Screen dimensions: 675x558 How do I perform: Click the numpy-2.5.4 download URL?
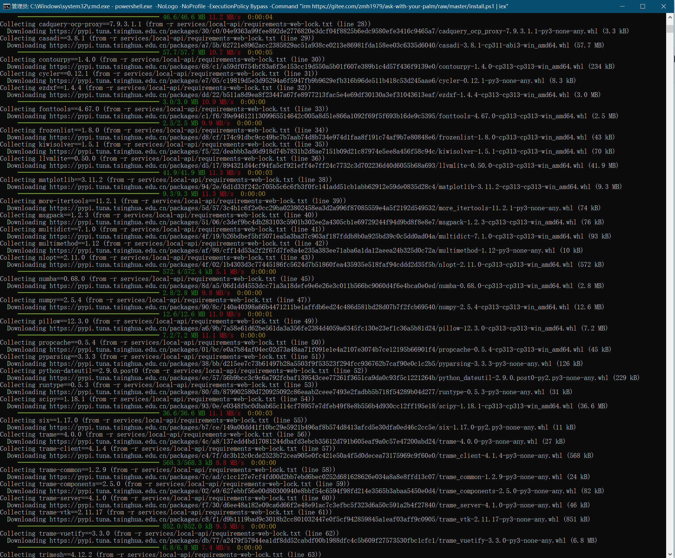coord(309,307)
